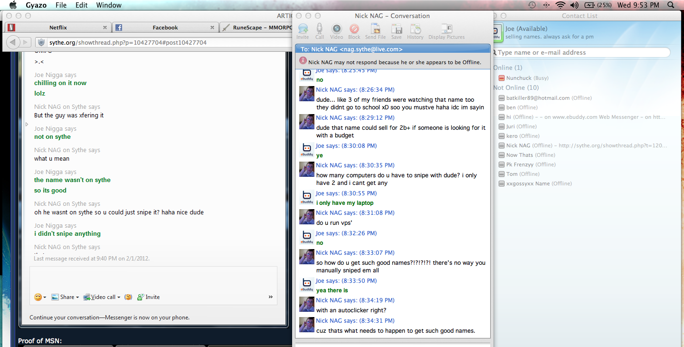The width and height of the screenshot is (684, 347).
Task: Click the Wed 9:53 PM clock
Action: click(x=638, y=5)
